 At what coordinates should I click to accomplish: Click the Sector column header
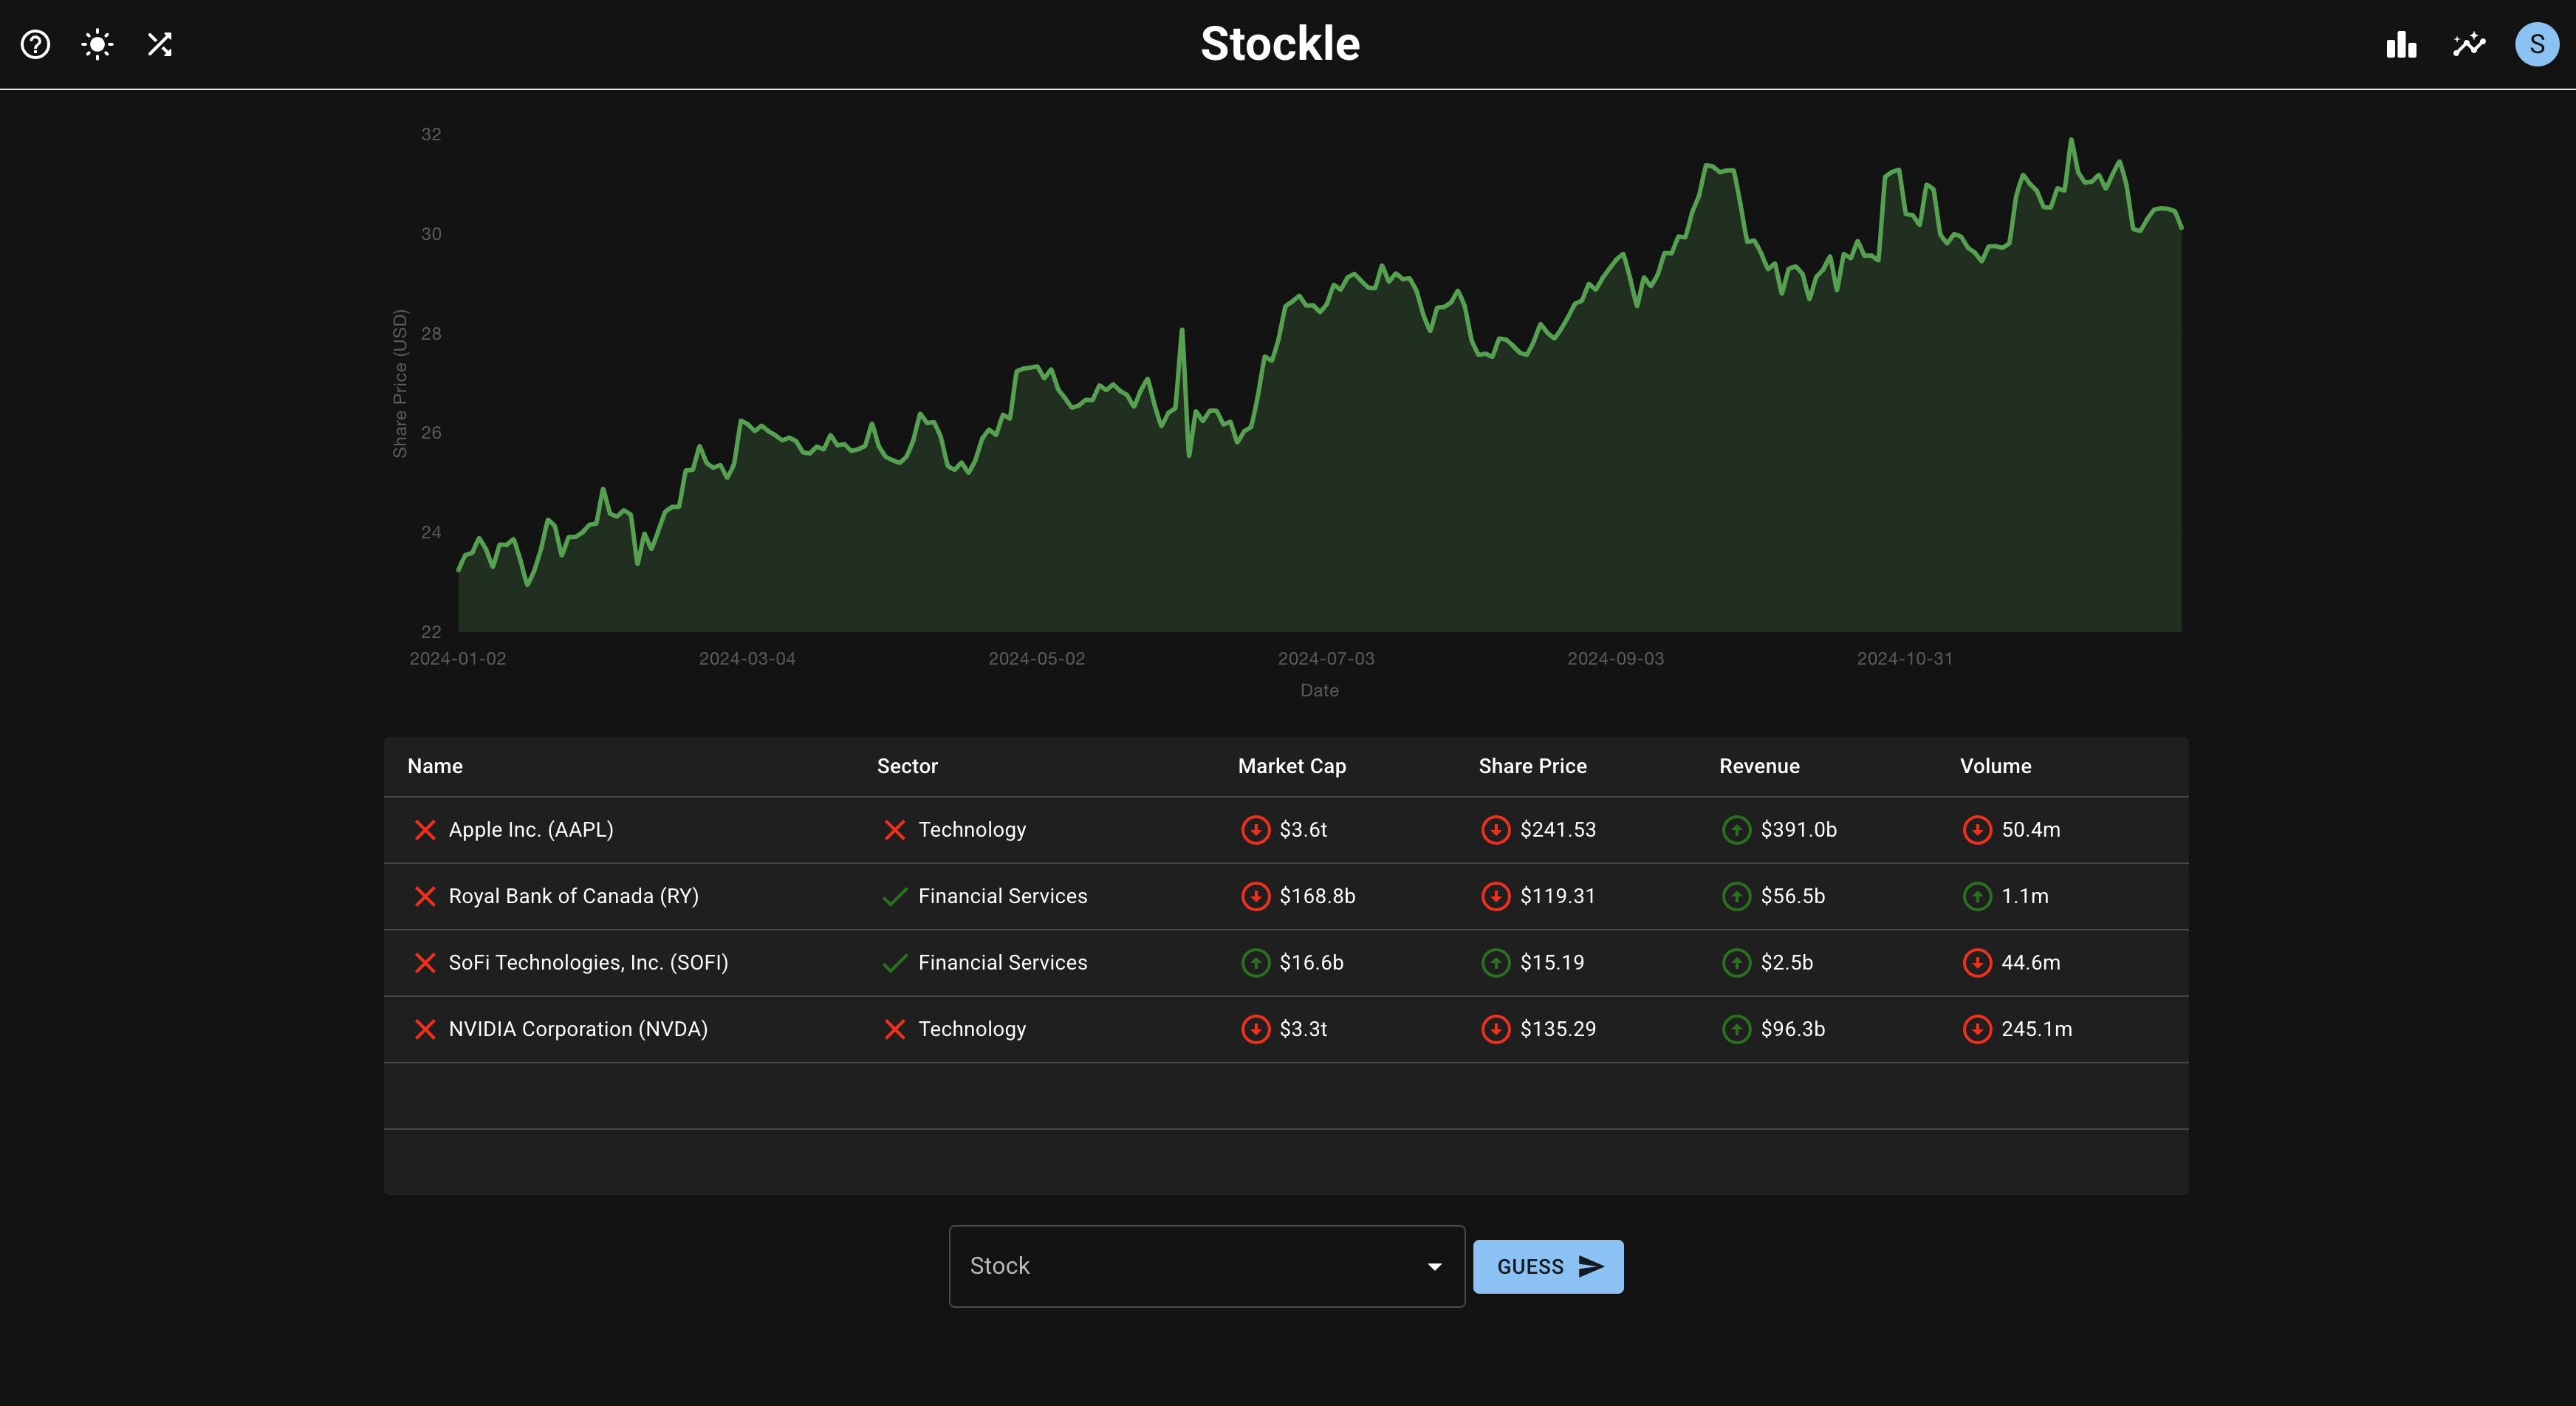coord(907,767)
